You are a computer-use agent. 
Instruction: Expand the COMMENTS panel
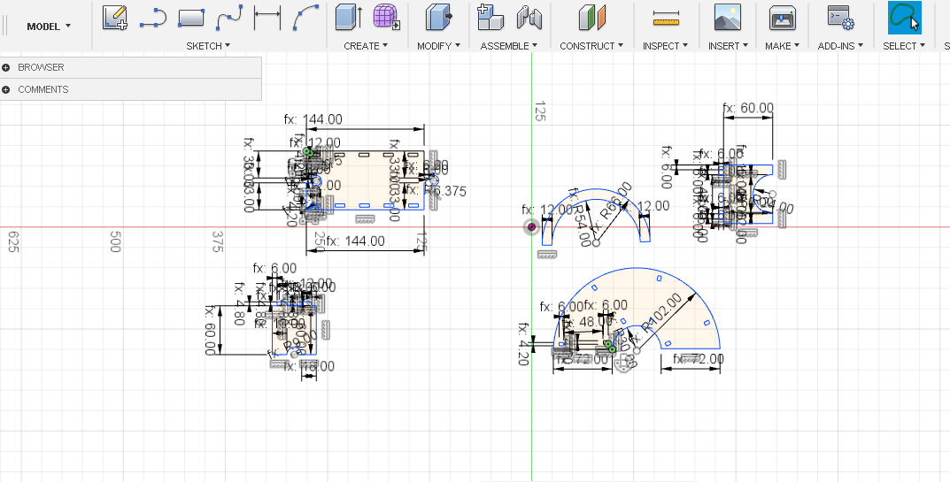coord(6,89)
